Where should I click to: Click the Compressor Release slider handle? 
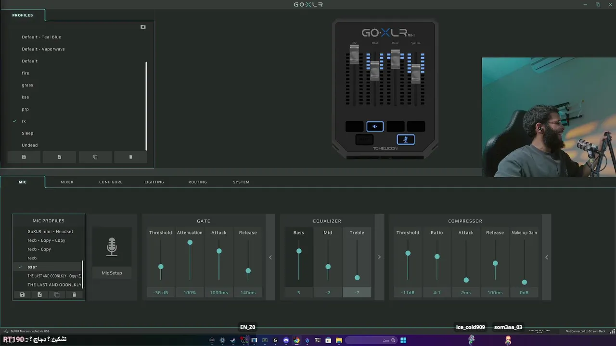pos(495,263)
